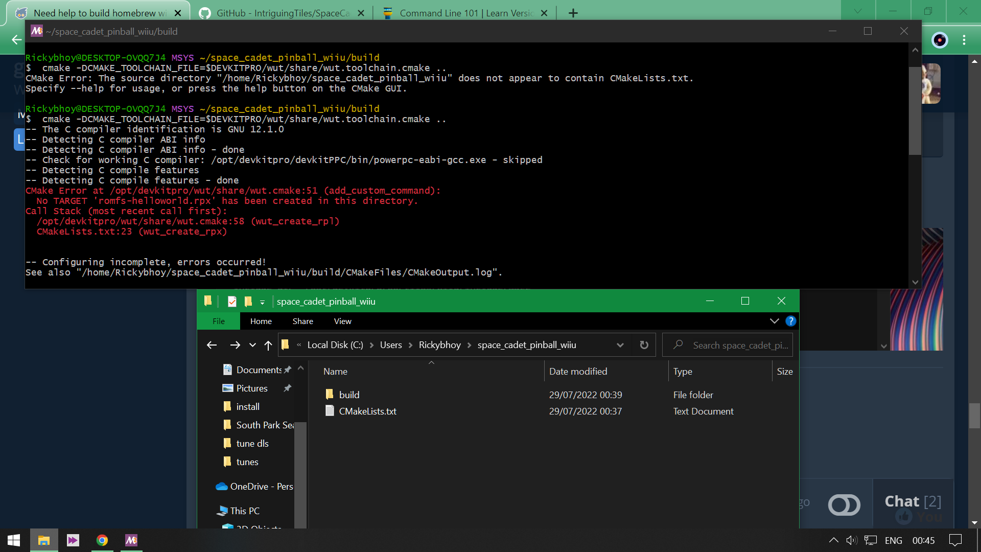Close the 'Need help to build homebrew' tab
Image resolution: width=981 pixels, height=552 pixels.
(x=178, y=13)
